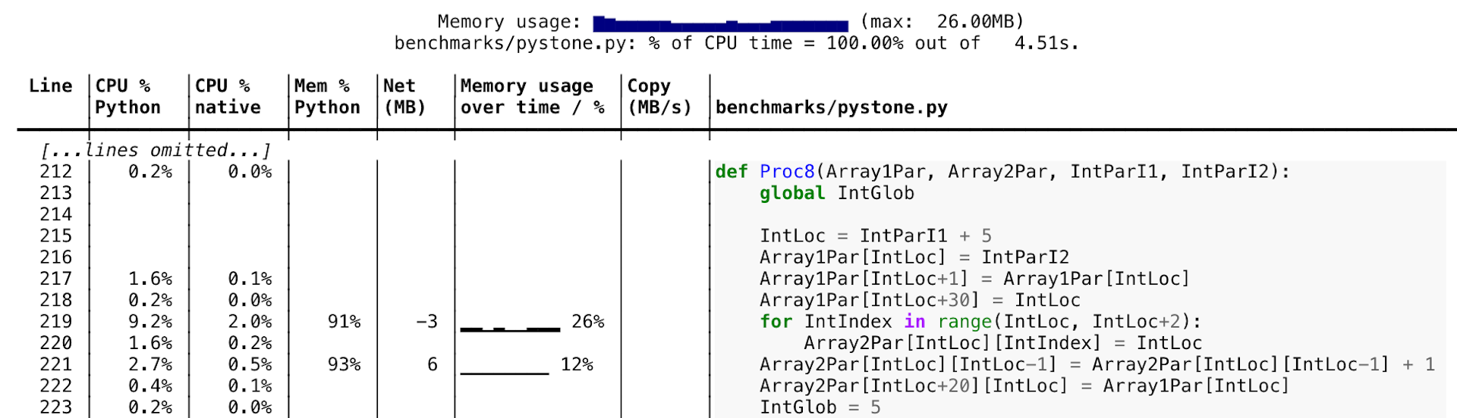Click the "Net (MB)" column header

tap(404, 97)
